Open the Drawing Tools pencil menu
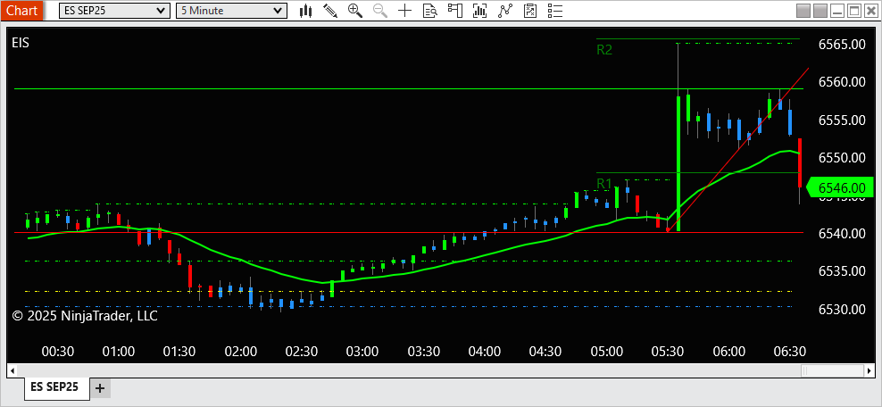Image resolution: width=882 pixels, height=407 pixels. (330, 10)
